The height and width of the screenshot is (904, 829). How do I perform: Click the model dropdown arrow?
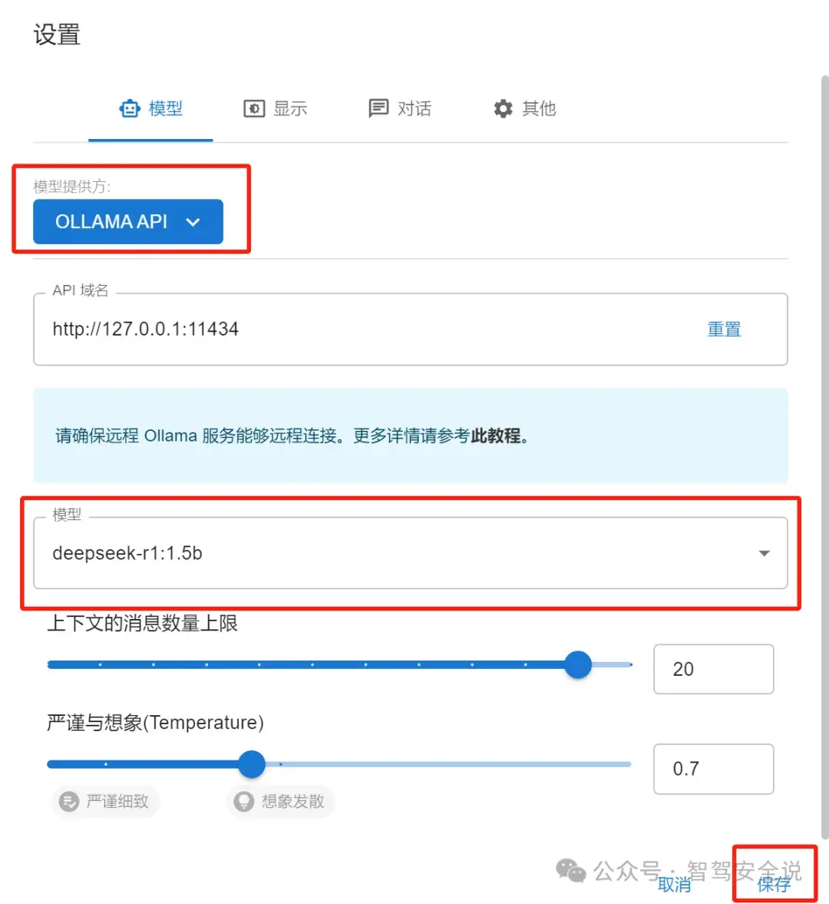tap(764, 554)
